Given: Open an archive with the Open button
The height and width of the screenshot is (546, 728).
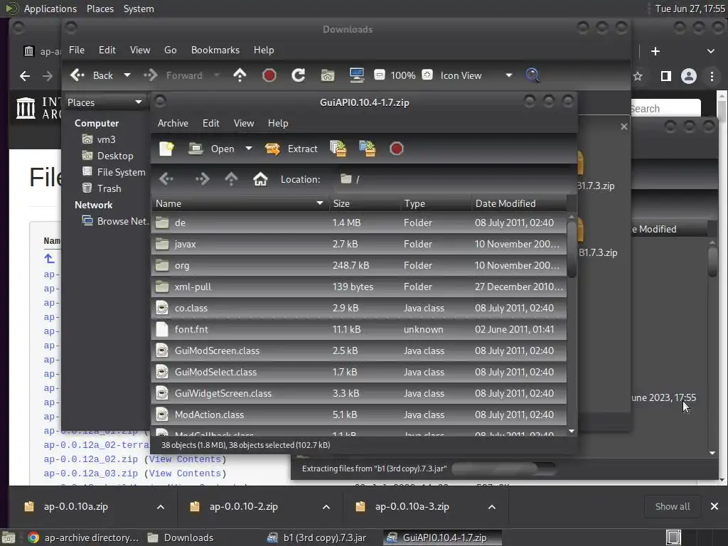Looking at the screenshot, I should (211, 149).
